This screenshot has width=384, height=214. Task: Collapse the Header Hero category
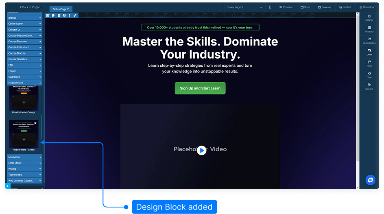[x=24, y=83]
